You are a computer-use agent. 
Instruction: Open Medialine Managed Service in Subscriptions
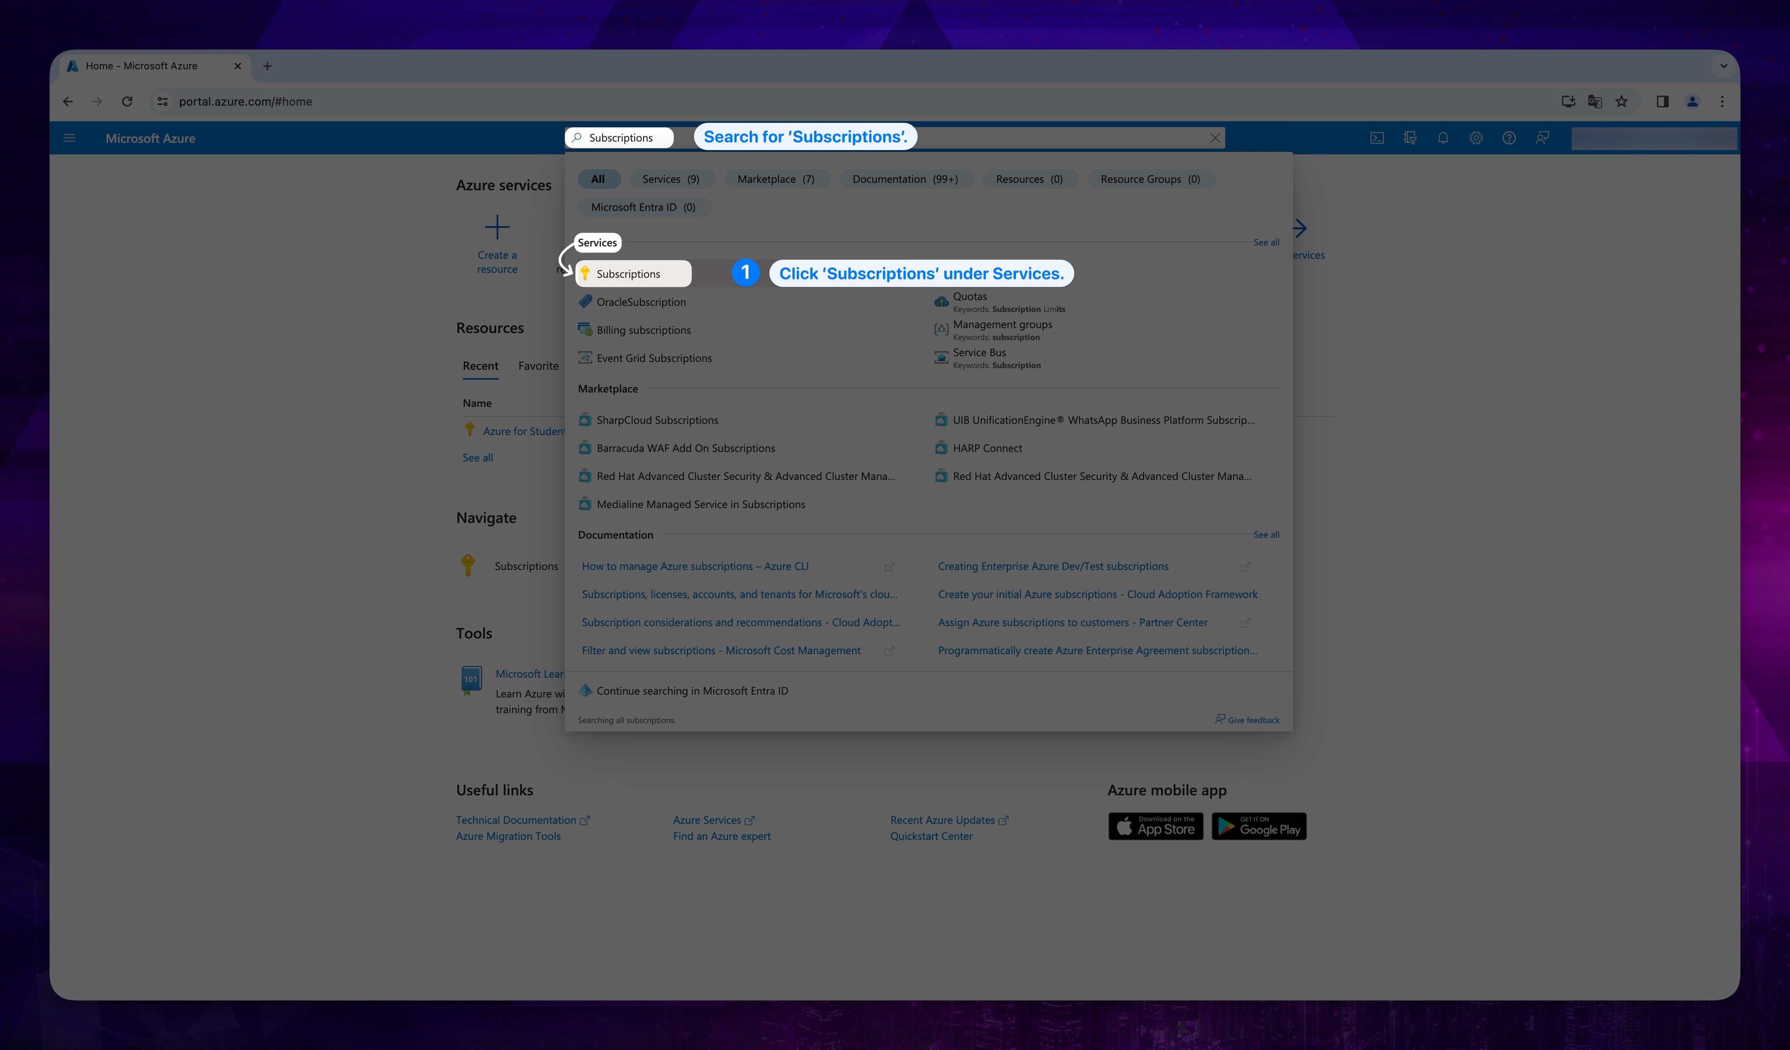click(701, 504)
